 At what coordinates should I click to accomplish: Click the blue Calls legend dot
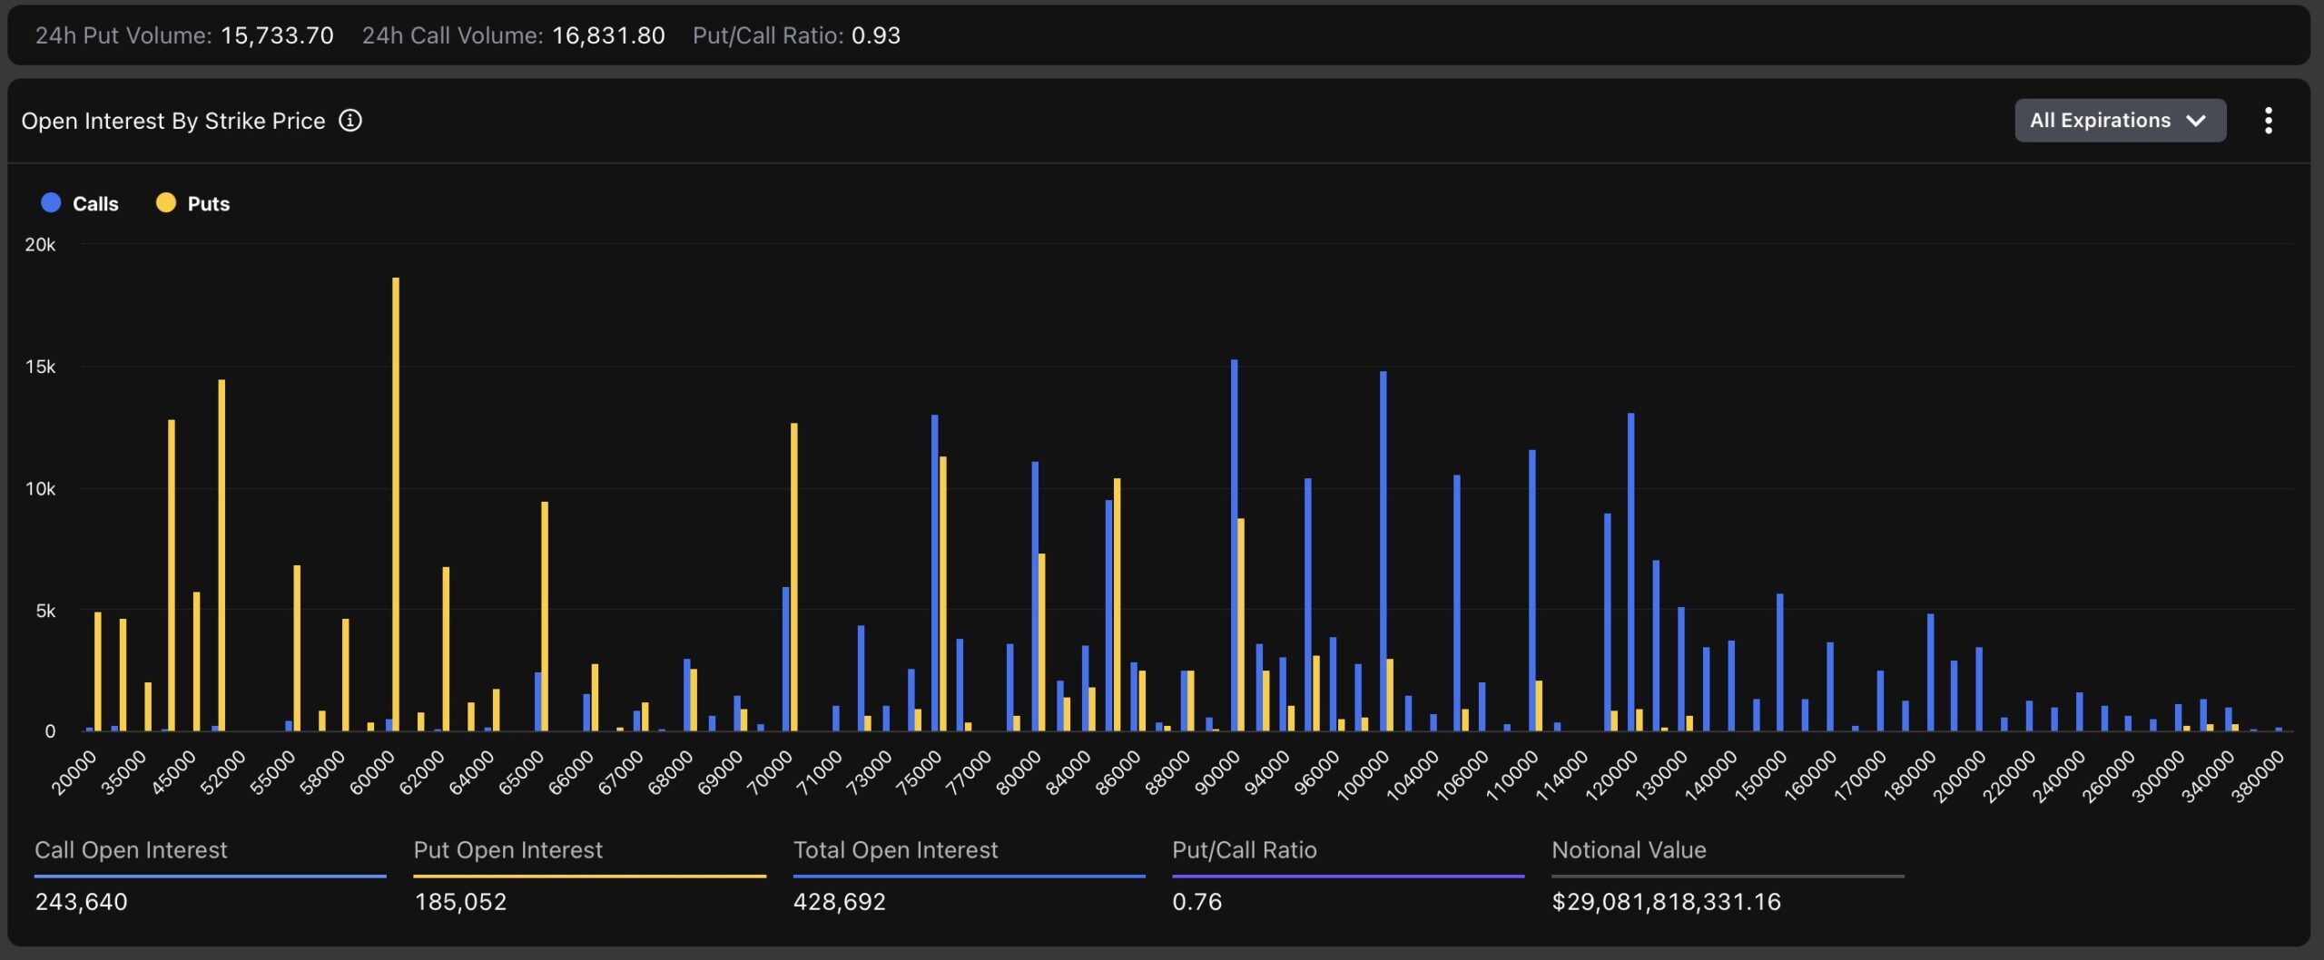(x=50, y=202)
